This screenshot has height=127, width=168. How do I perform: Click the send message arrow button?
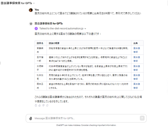142,118
